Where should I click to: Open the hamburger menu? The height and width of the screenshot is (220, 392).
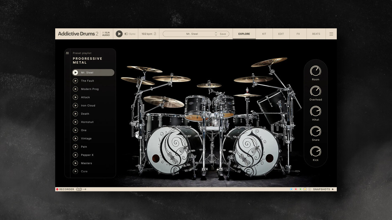click(x=331, y=34)
